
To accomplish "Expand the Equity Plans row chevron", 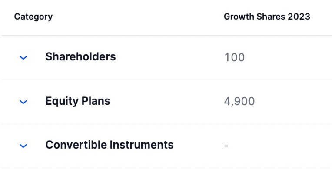I will point(23,102).
